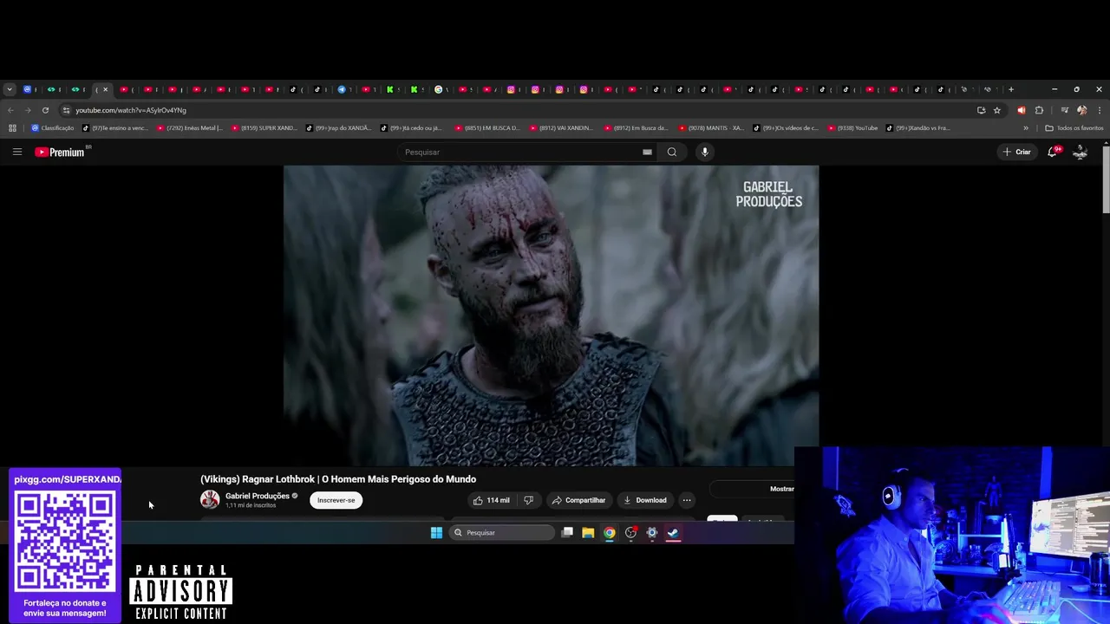Open the Chrome three-dot menu

point(1100,110)
